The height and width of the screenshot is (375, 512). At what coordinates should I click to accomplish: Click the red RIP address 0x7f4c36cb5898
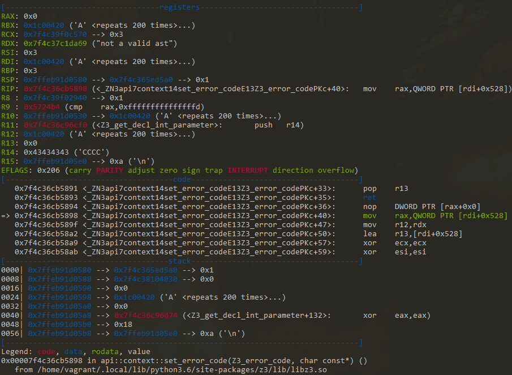(55, 89)
